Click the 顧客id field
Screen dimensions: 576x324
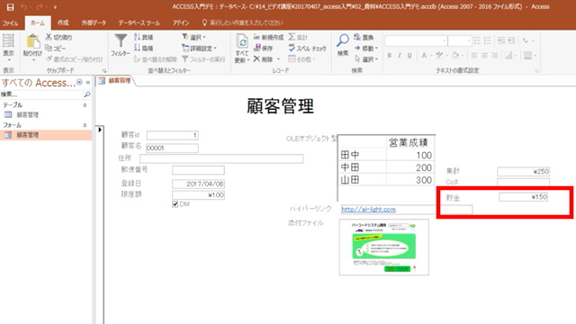173,136
